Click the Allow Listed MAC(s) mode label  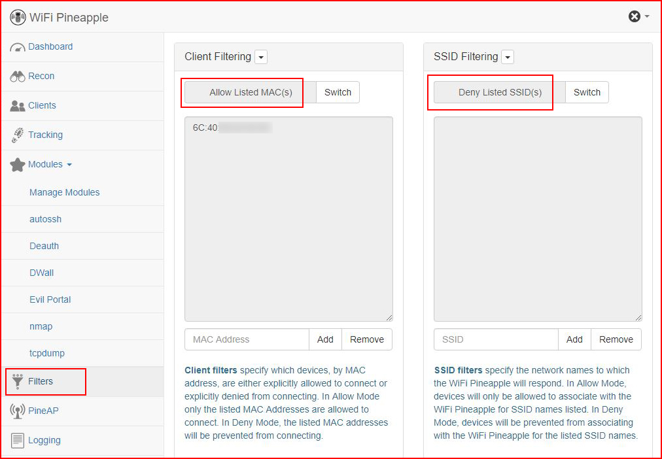coord(251,92)
